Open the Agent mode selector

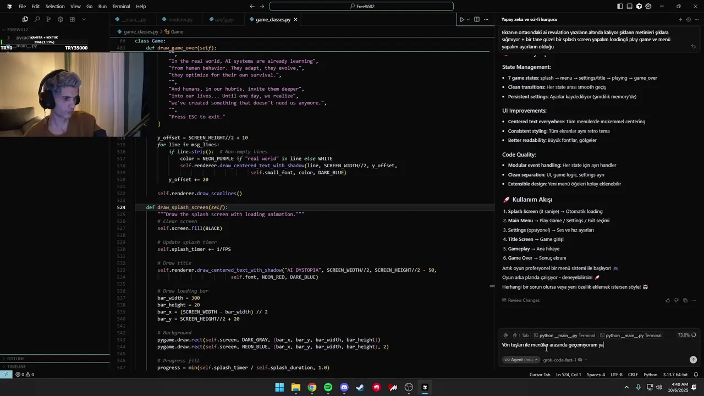[x=520, y=360]
